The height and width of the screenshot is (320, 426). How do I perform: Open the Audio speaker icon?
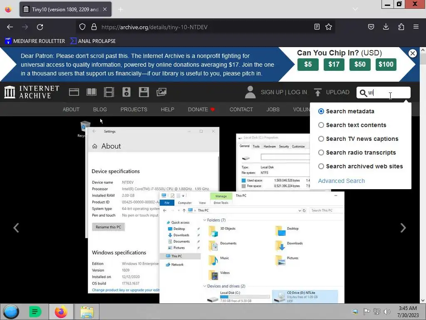point(126,92)
